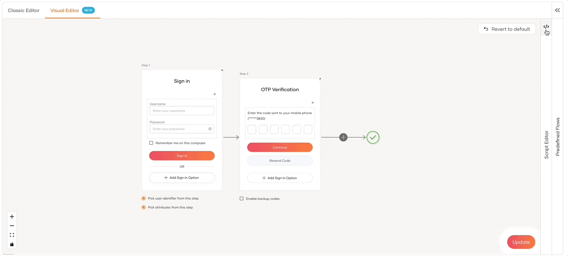The height and width of the screenshot is (256, 568).
Task: Remove the Step 2 OTP Verification card
Action: (x=320, y=79)
